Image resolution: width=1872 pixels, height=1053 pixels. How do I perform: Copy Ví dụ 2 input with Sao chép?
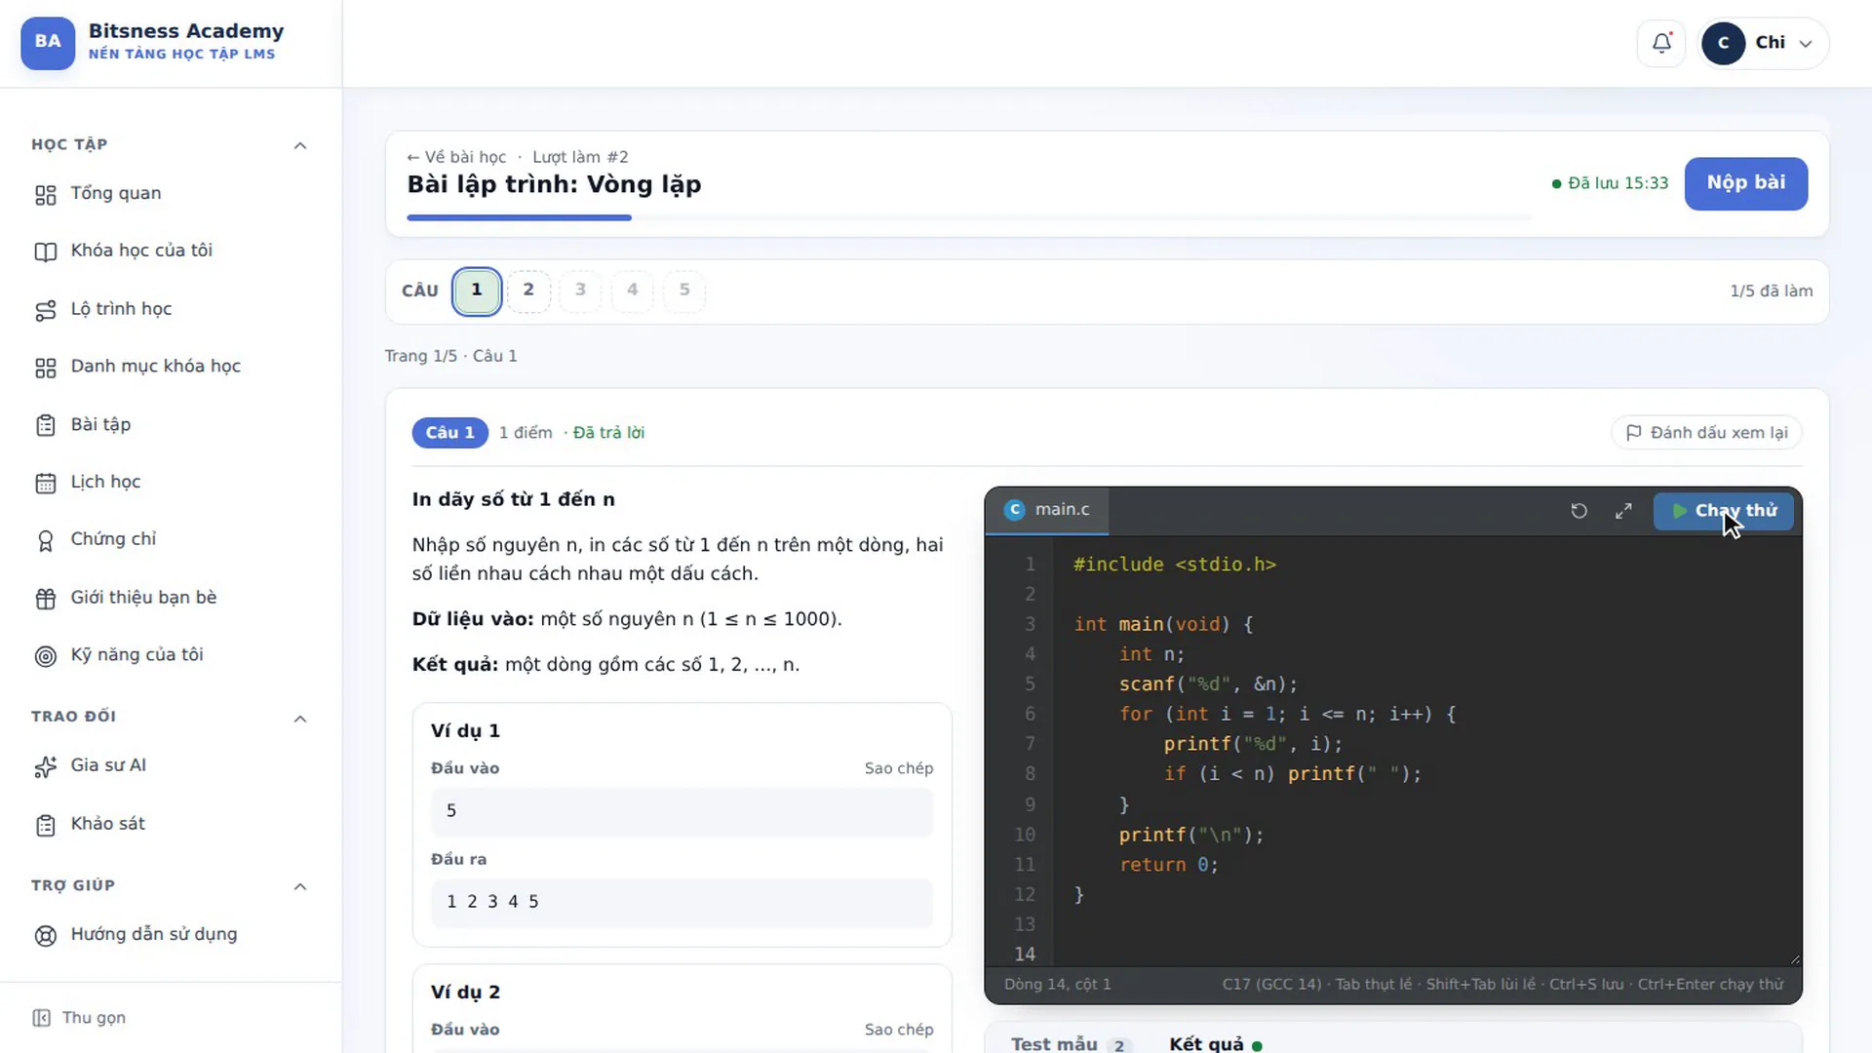tap(899, 1030)
